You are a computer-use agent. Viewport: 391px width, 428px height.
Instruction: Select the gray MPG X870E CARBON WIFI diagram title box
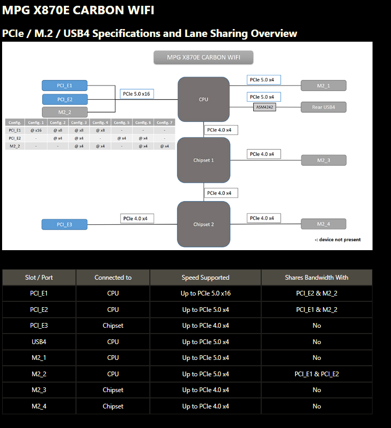[x=203, y=58]
